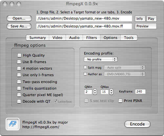Check the Print PSNR box
164x136 pixels.
(120, 101)
